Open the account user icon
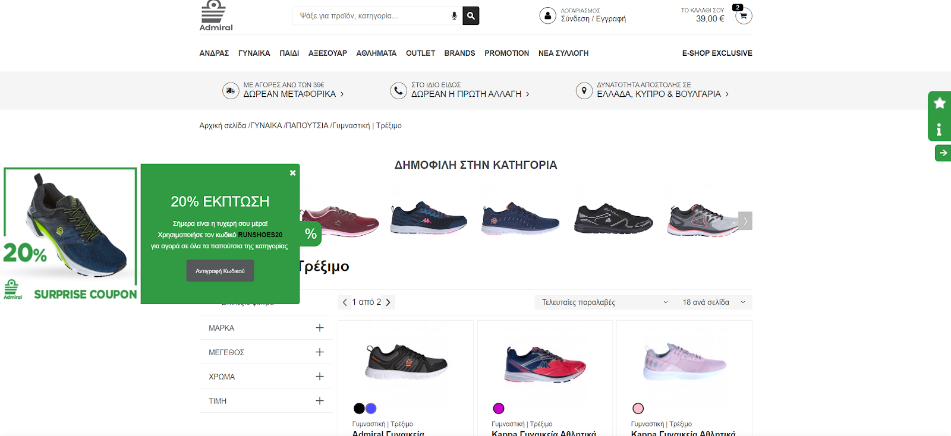951x436 pixels. point(547,15)
